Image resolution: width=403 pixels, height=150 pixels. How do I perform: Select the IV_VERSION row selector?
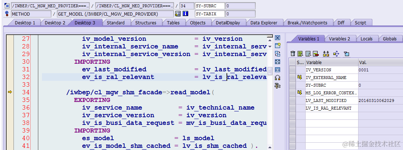[292, 70]
